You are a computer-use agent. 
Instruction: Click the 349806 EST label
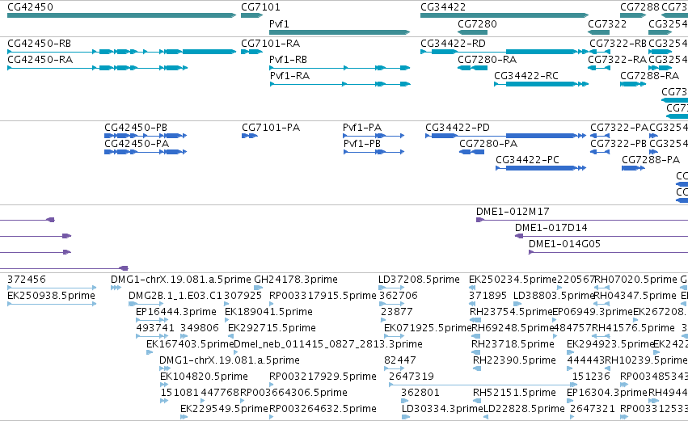coord(199,328)
